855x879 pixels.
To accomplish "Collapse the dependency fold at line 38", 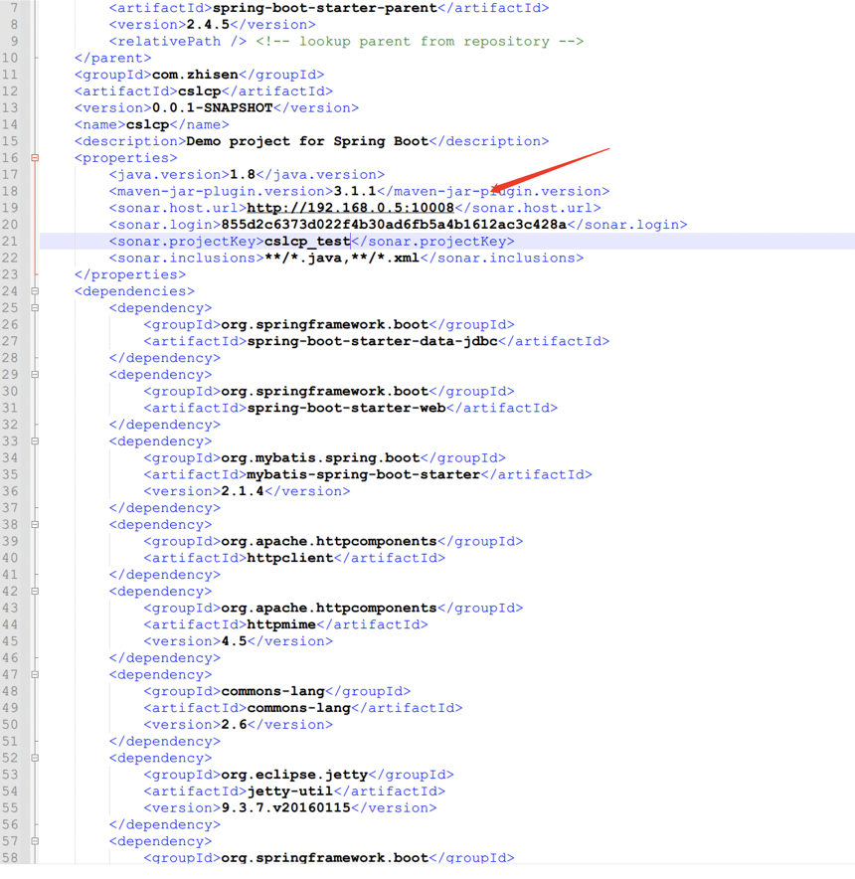I will tap(35, 525).
